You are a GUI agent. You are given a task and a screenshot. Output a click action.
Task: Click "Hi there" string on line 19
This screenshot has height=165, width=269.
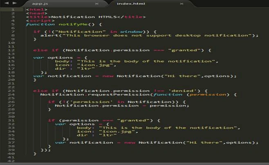[182, 76]
